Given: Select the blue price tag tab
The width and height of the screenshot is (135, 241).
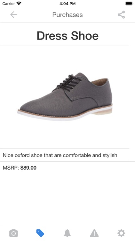Looking at the screenshot, I should [x=40, y=233].
